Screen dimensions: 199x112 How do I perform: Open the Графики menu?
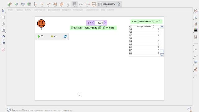(x=66, y=10)
